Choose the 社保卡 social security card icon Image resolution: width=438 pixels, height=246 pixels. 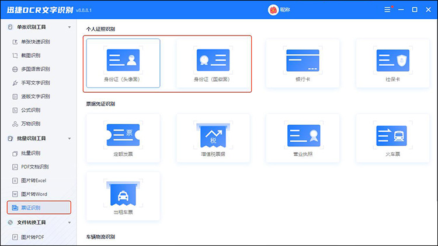point(392,63)
